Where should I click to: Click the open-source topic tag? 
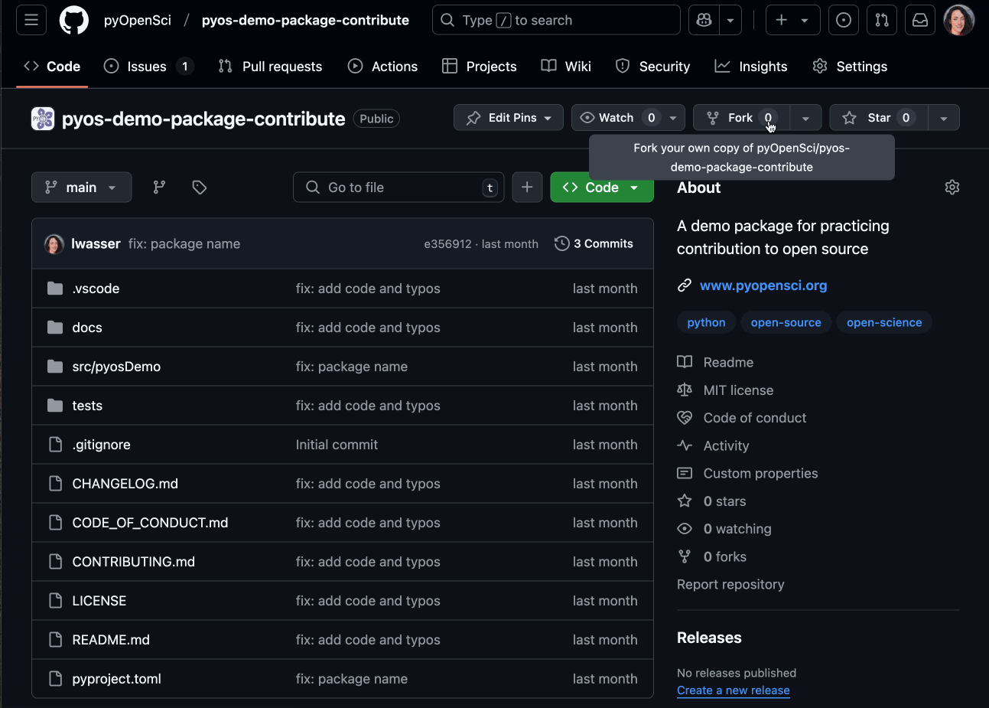(786, 322)
